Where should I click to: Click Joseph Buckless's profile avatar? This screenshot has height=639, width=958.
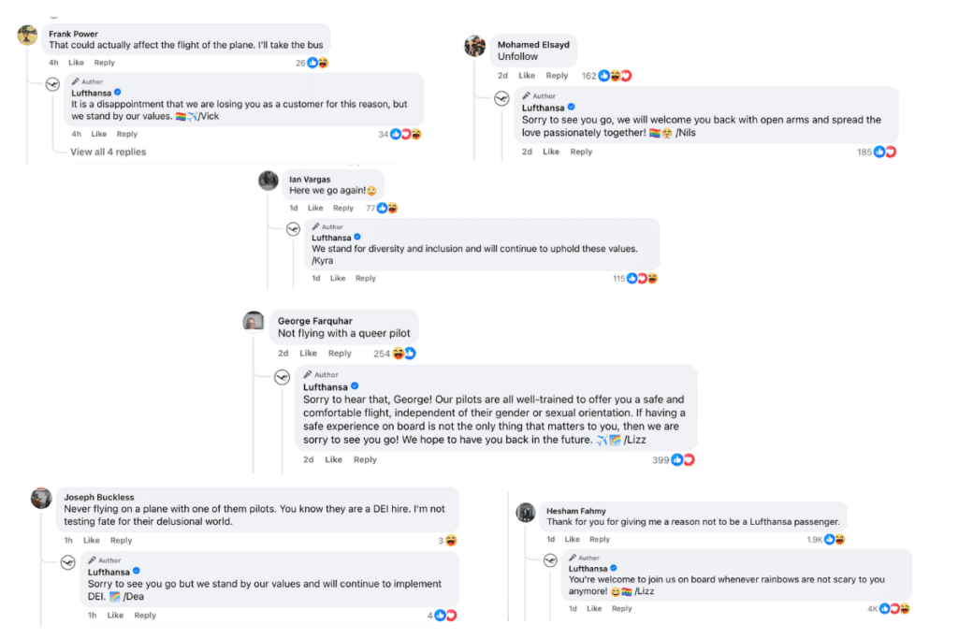point(40,498)
